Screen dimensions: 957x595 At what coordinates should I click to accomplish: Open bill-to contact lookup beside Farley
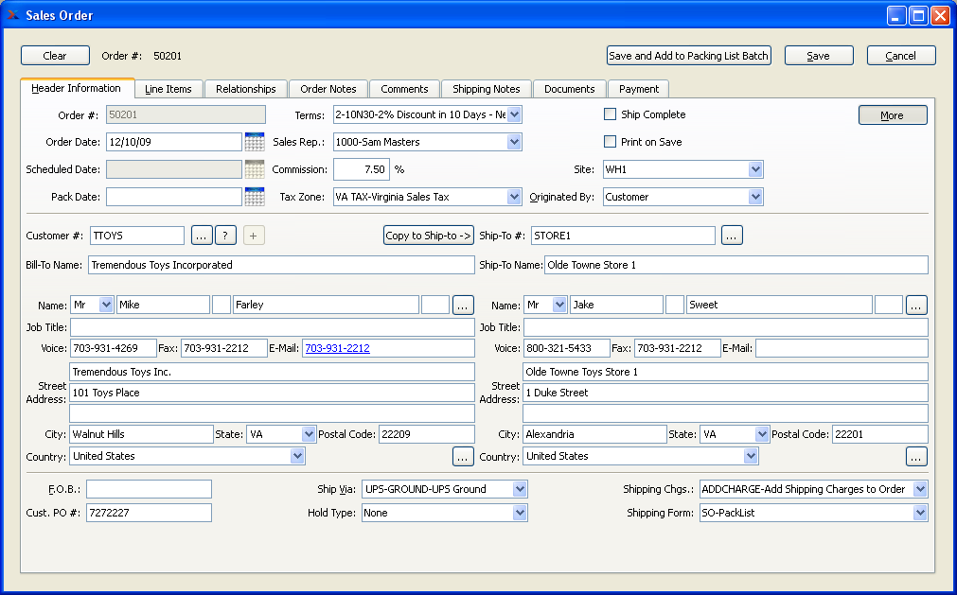point(463,305)
